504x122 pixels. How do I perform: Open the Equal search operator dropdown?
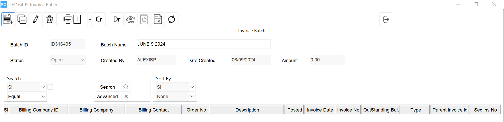click(x=43, y=97)
